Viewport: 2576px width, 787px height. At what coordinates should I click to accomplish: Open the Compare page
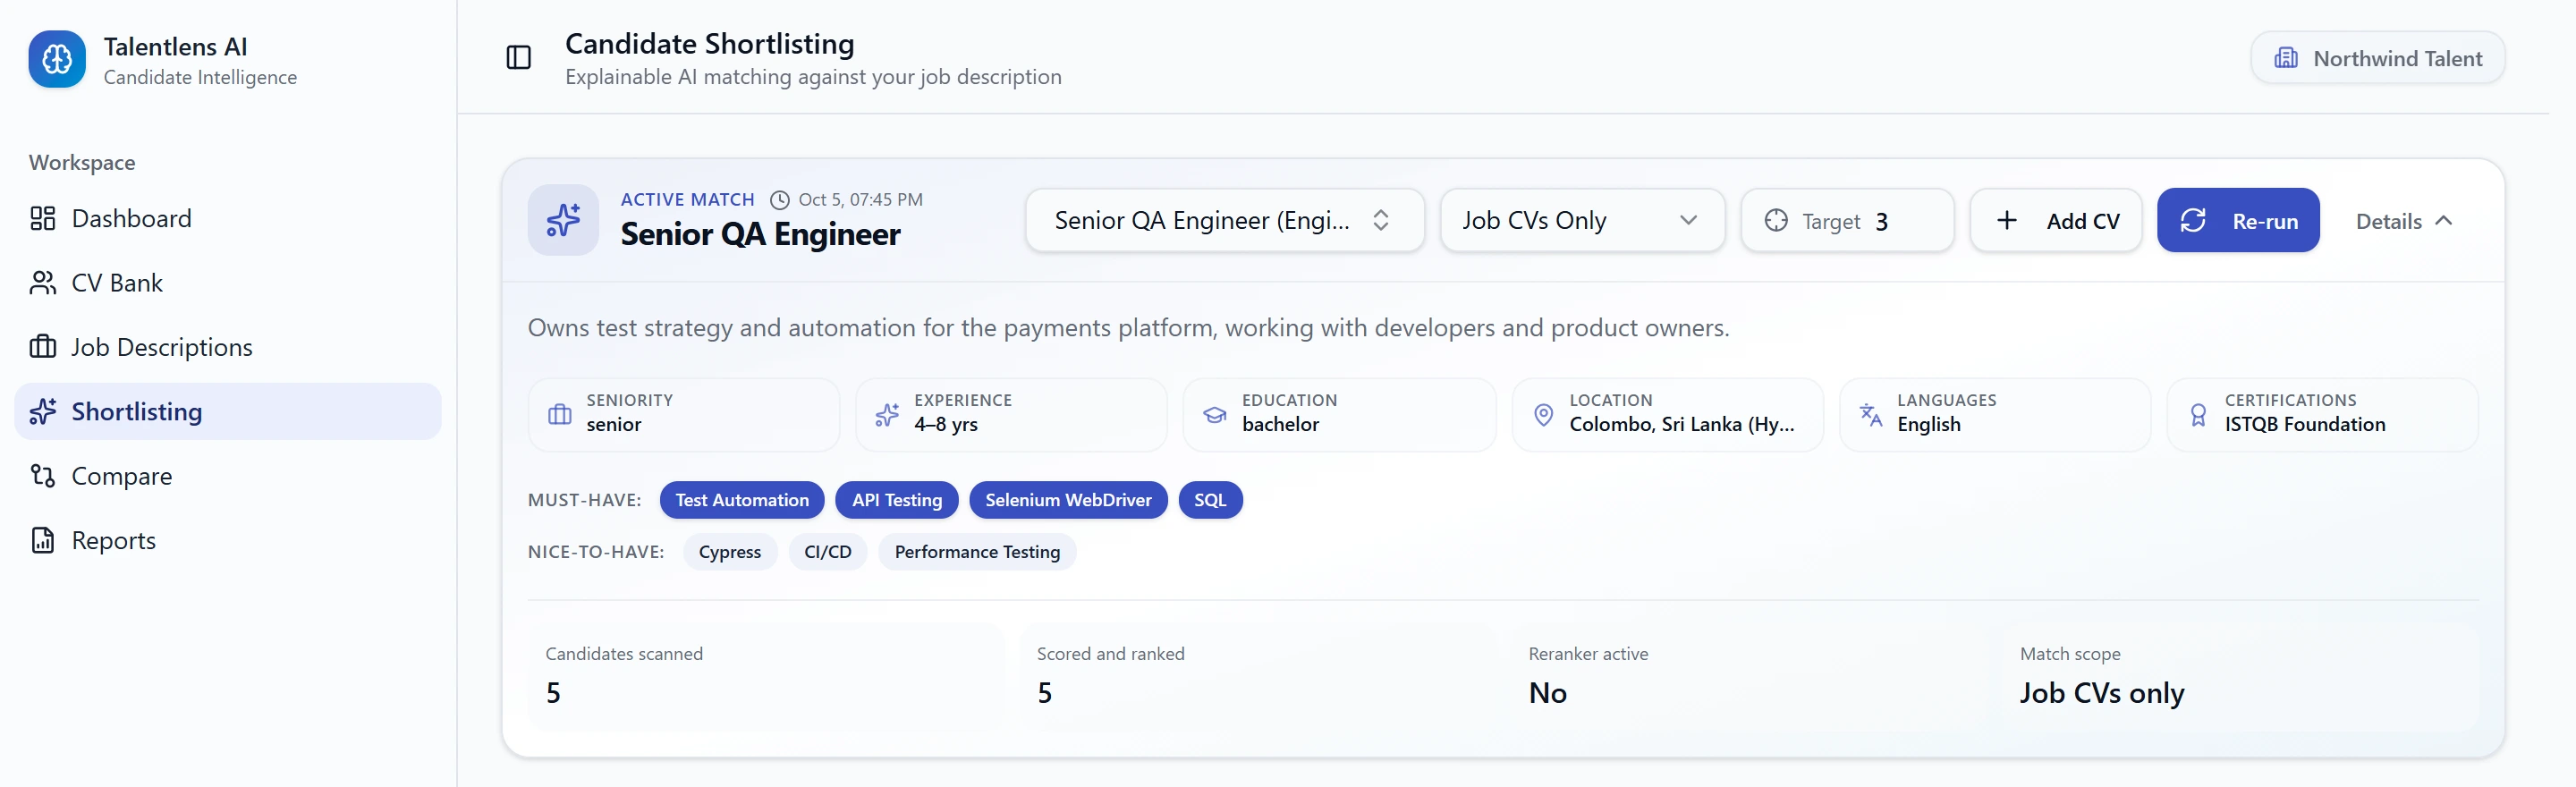[x=228, y=476]
